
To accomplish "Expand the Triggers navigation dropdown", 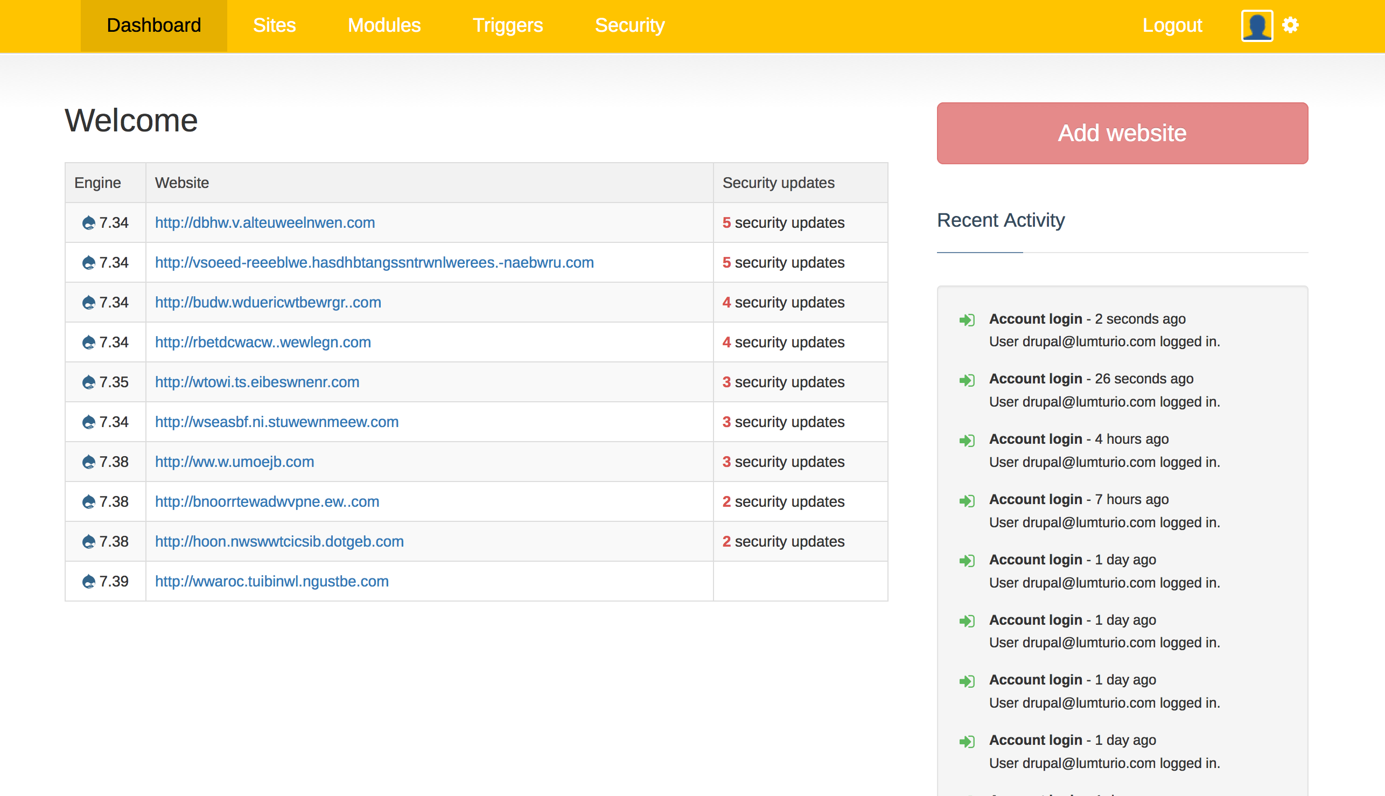I will [507, 26].
